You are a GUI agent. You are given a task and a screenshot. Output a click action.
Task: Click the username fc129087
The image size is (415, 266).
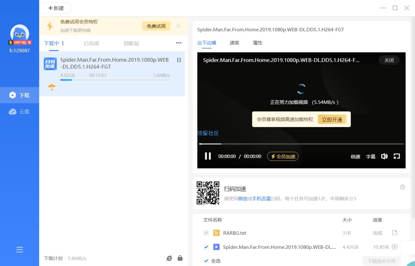pyautogui.click(x=19, y=51)
